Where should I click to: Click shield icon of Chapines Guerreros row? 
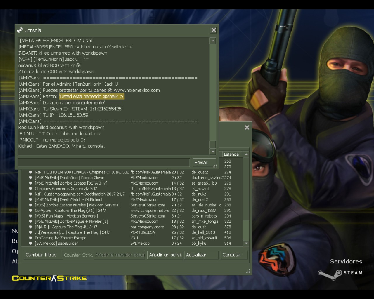coord(30,189)
